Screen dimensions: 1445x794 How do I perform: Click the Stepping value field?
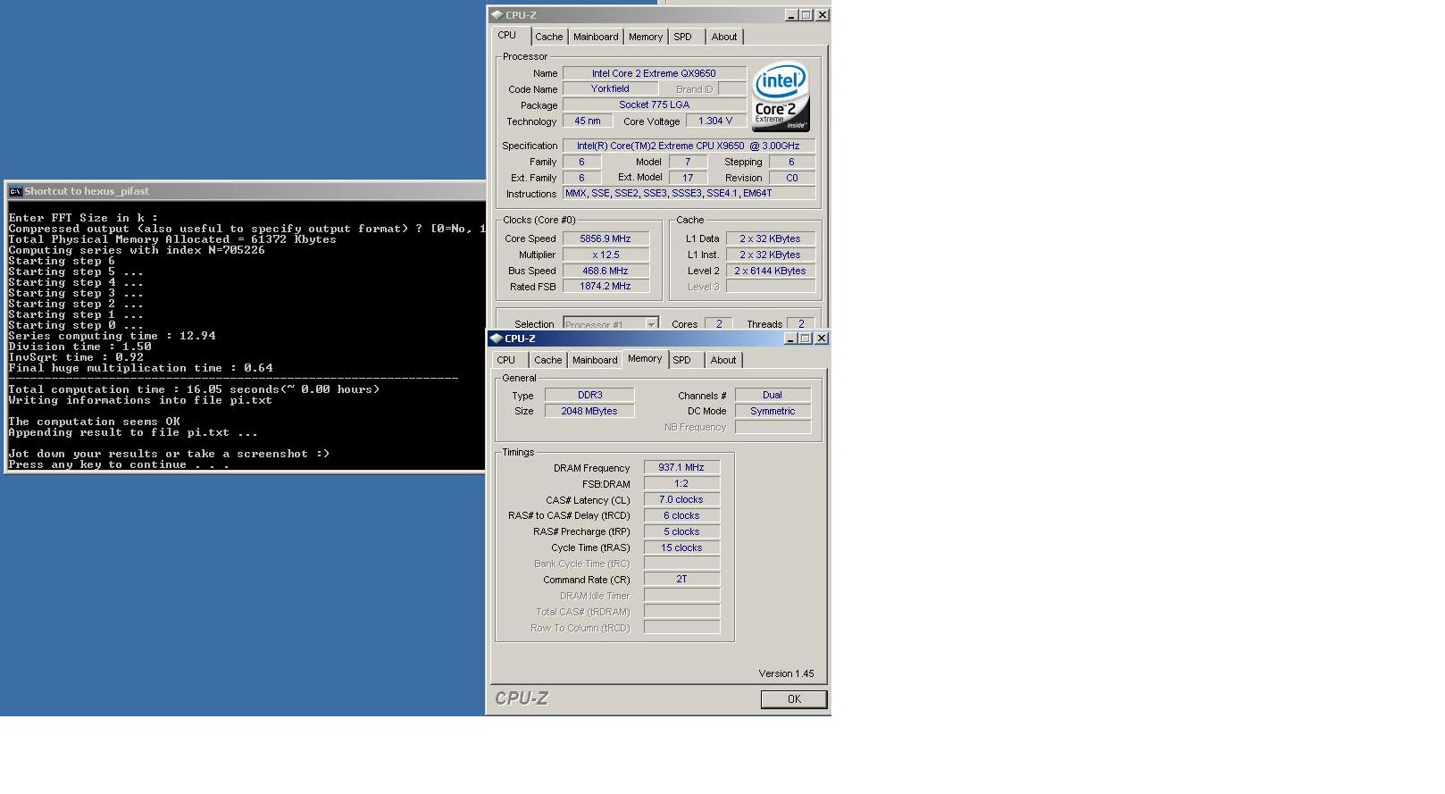[791, 162]
